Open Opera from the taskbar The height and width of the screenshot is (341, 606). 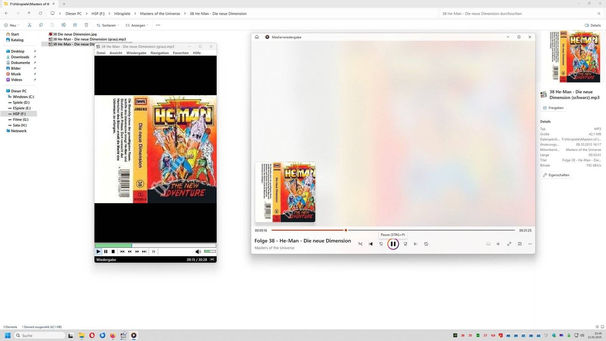(92, 335)
